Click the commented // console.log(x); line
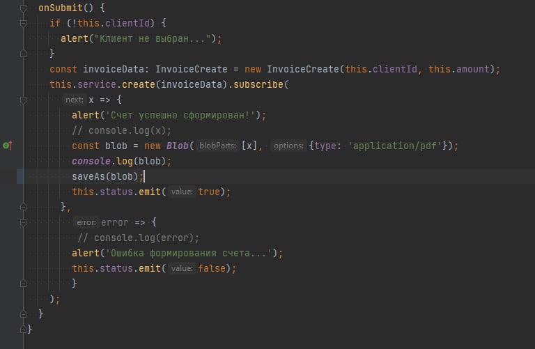The image size is (535, 349). coord(121,131)
